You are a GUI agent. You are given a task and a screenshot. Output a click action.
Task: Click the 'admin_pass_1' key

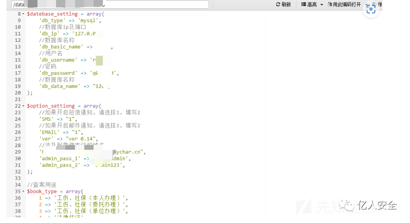60,159
